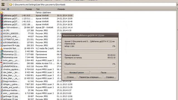Image resolution: width=178 pixels, height=100 pixels.
Task: Select the getImage (1).jpg file name
Action: click(11, 96)
